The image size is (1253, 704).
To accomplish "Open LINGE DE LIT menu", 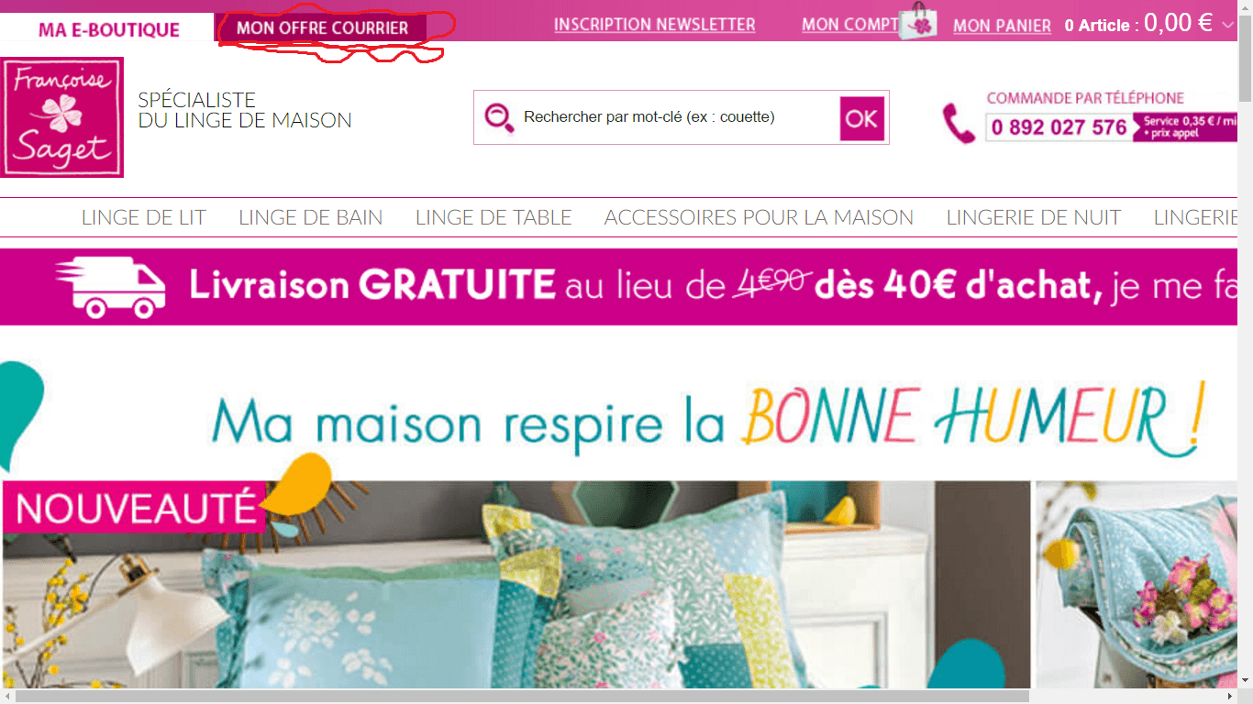I will (144, 217).
